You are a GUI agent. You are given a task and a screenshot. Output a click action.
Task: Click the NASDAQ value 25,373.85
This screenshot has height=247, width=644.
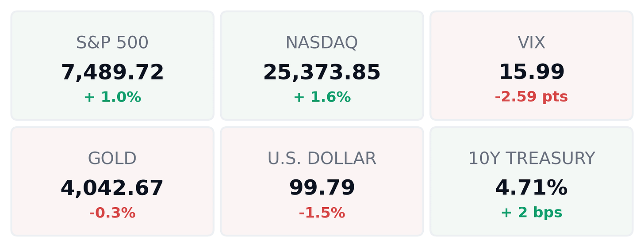(x=322, y=72)
